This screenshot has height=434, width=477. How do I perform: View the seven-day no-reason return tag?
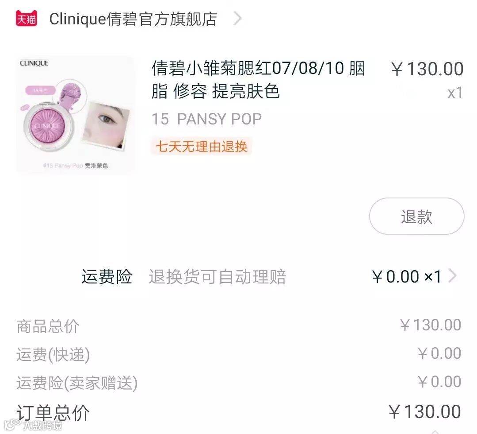202,147
